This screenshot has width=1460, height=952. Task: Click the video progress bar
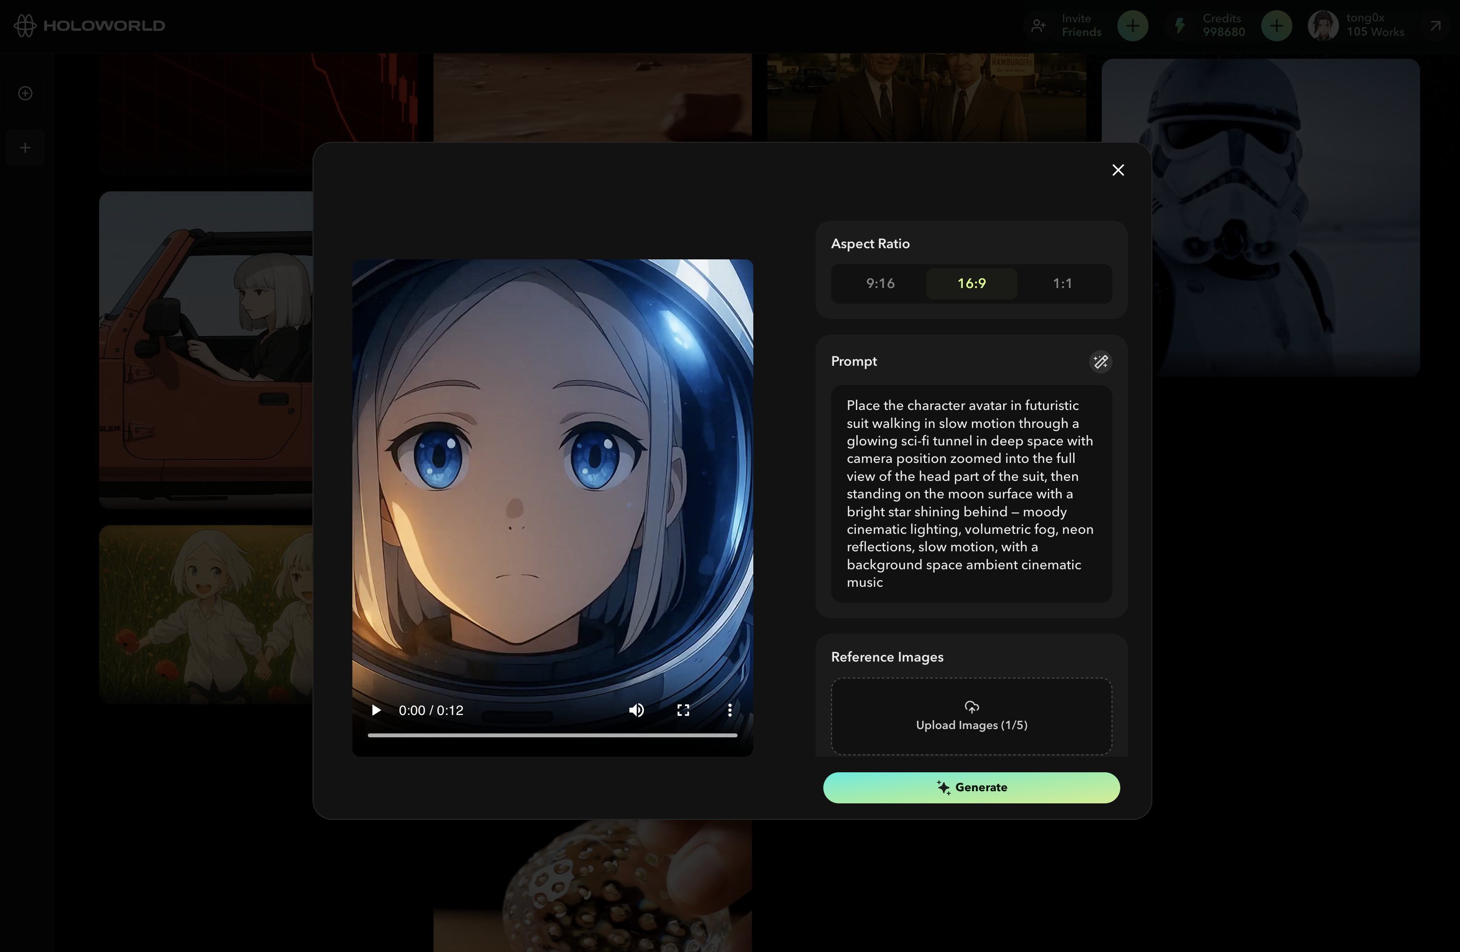pos(552,734)
